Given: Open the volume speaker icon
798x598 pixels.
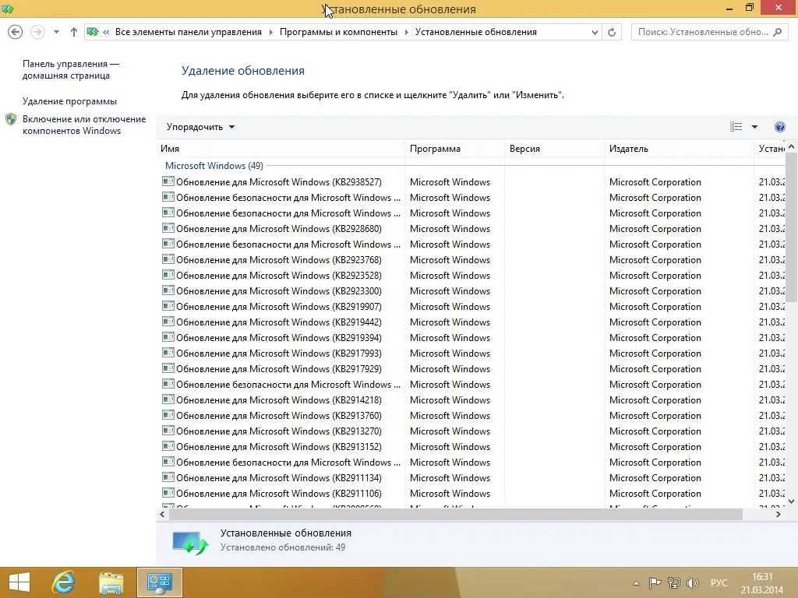Looking at the screenshot, I should tap(692, 582).
